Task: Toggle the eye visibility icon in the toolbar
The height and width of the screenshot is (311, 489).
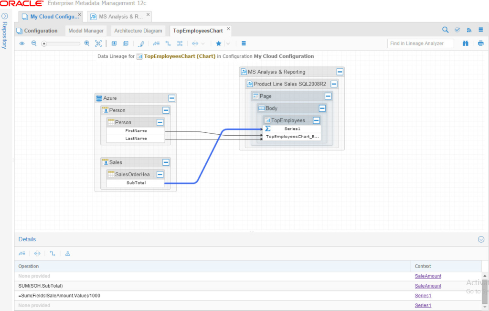Action: point(22,43)
